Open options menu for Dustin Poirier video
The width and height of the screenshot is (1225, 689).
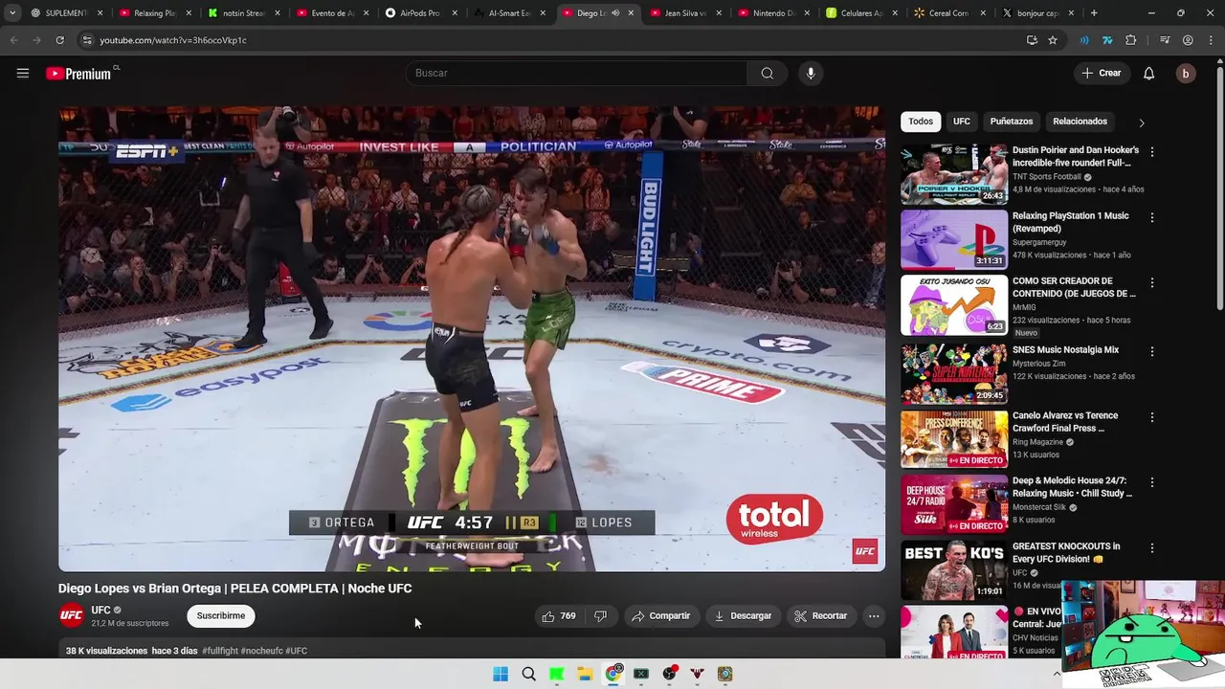(x=1151, y=152)
